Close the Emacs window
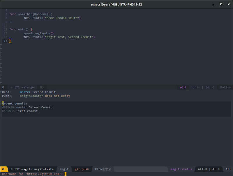The image size is (233, 176). pyautogui.click(x=228, y=4)
